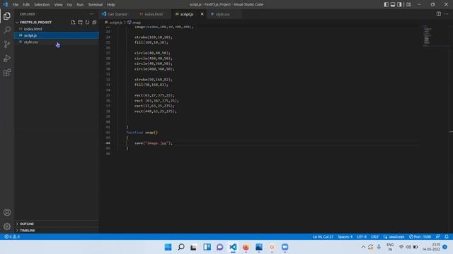Open Windows Start menu
This screenshot has width=453, height=254.
tap(168, 247)
